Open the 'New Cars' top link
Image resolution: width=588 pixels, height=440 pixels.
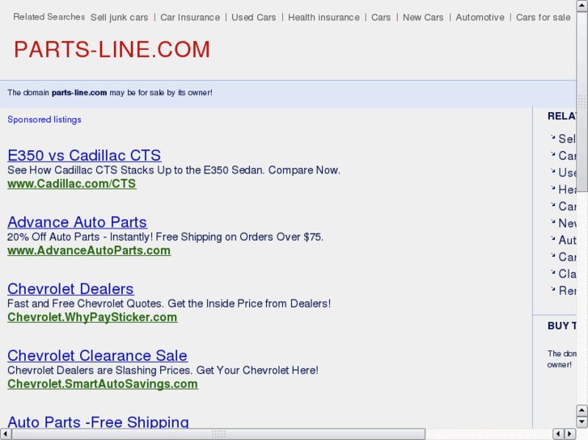[x=423, y=18]
